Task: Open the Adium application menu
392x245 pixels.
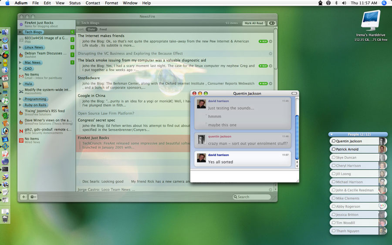Action: coord(21,3)
